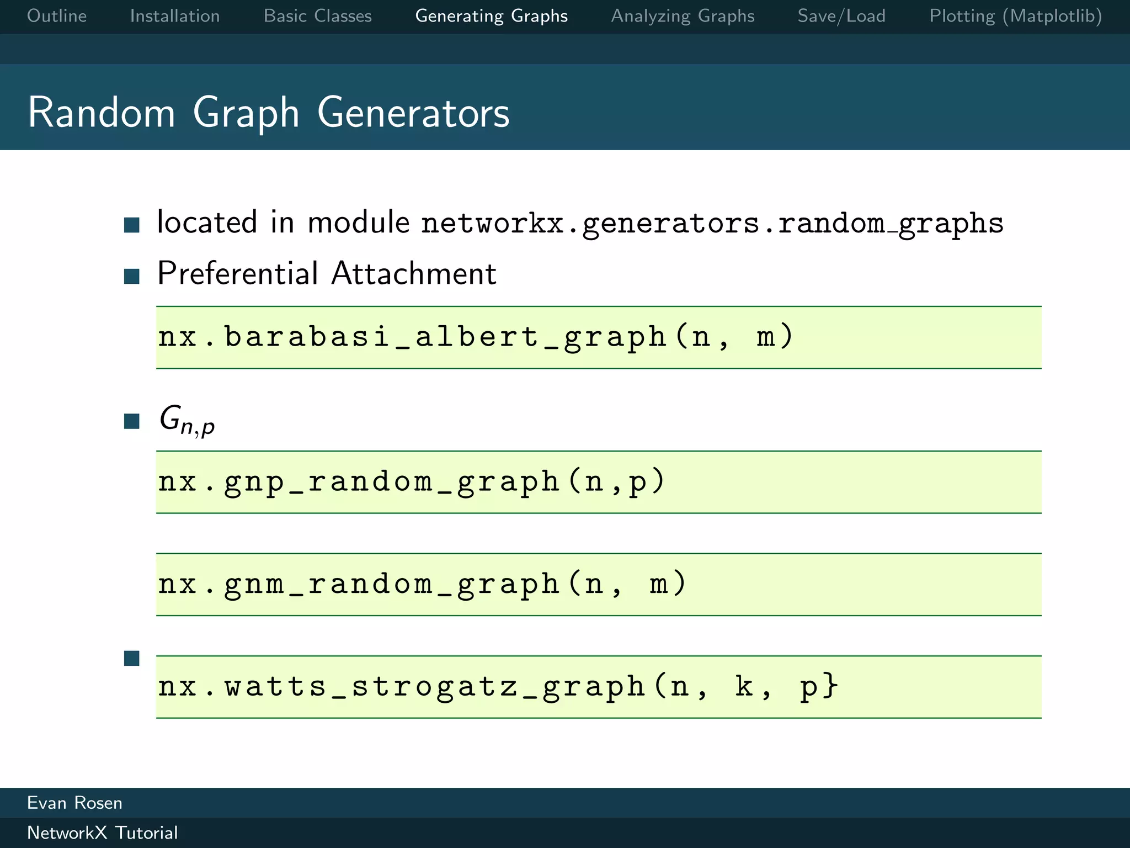This screenshot has width=1130, height=848.
Task: Click the Evan Rosen author footer
Action: (74, 803)
